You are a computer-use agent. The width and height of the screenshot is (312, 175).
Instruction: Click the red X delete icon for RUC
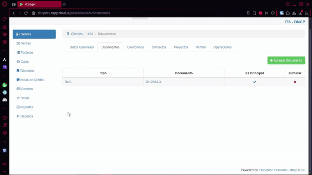coord(295,82)
